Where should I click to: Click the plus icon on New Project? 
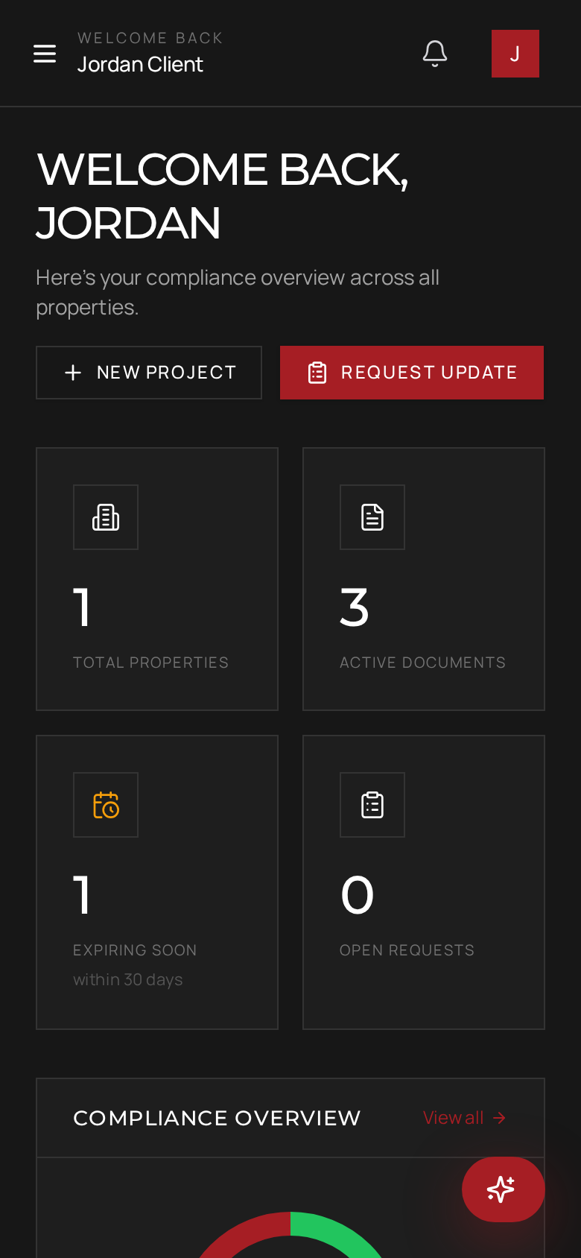pyautogui.click(x=73, y=373)
